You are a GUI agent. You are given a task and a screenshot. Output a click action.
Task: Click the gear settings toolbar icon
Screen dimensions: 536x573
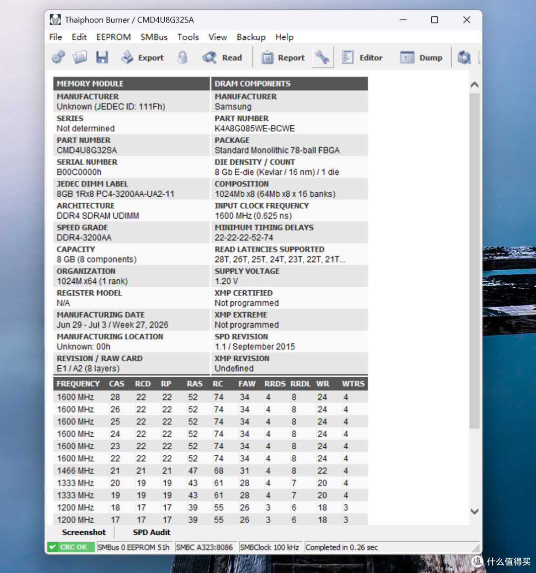58,57
